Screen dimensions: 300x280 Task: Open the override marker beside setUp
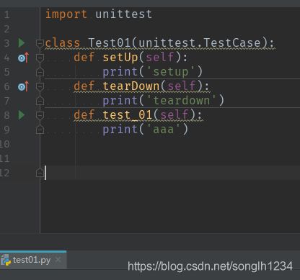point(23,58)
